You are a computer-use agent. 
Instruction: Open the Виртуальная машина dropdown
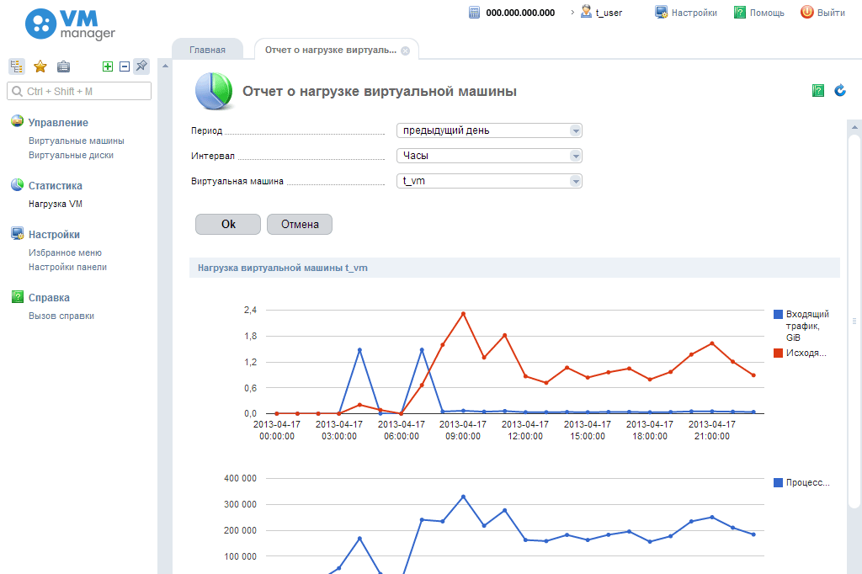coord(489,181)
